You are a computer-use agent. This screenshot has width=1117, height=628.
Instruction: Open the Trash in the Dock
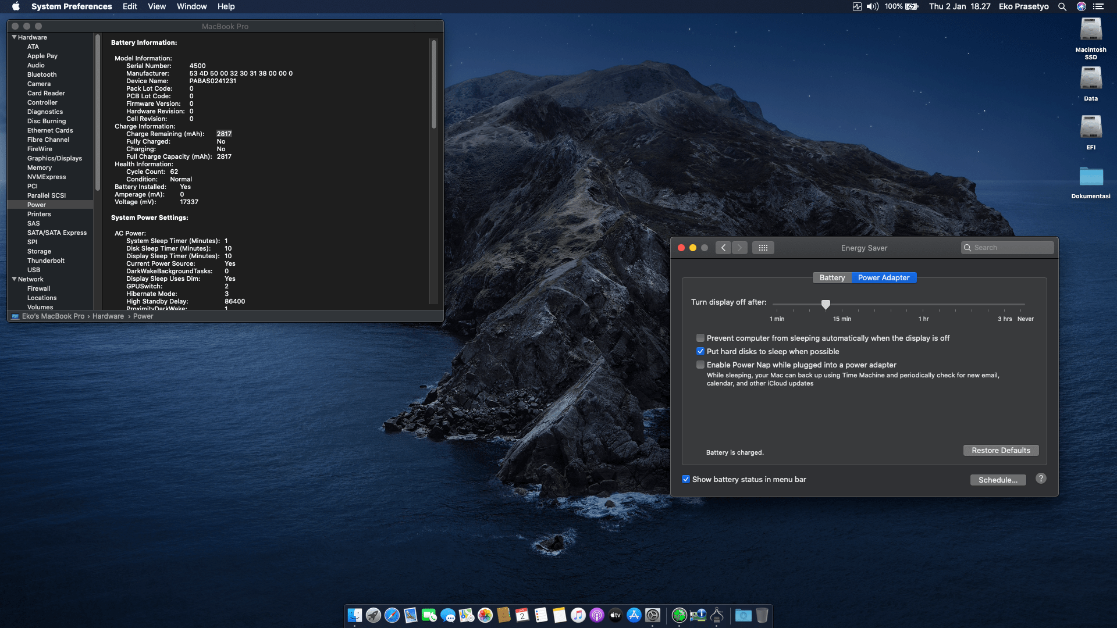point(762,615)
